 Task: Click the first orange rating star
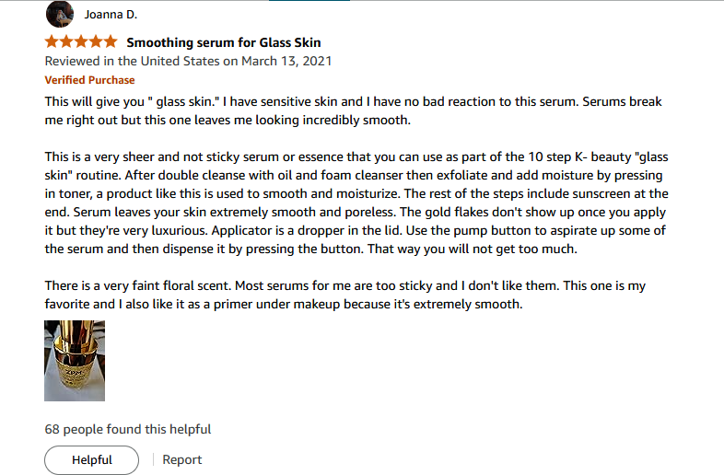point(52,42)
